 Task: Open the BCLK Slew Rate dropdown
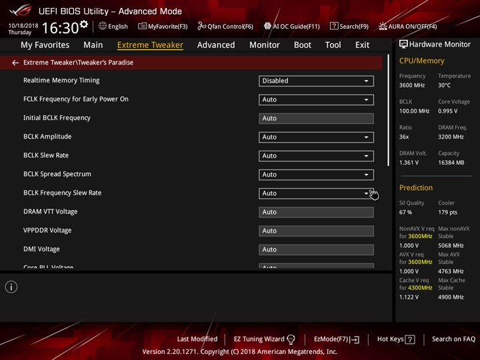pyautogui.click(x=316, y=156)
